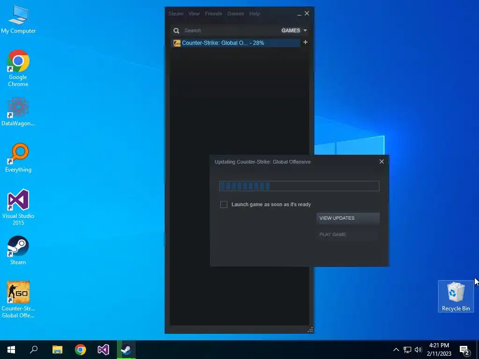Open the DataWagon desktop shortcut
Viewport: 479px width, 359px height.
[x=18, y=112]
